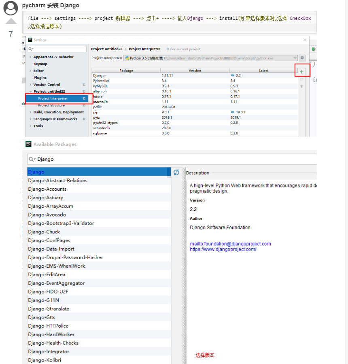Click the Available Packages search magnifier icon
Viewport: 348px width, 364px height.
pos(32,159)
